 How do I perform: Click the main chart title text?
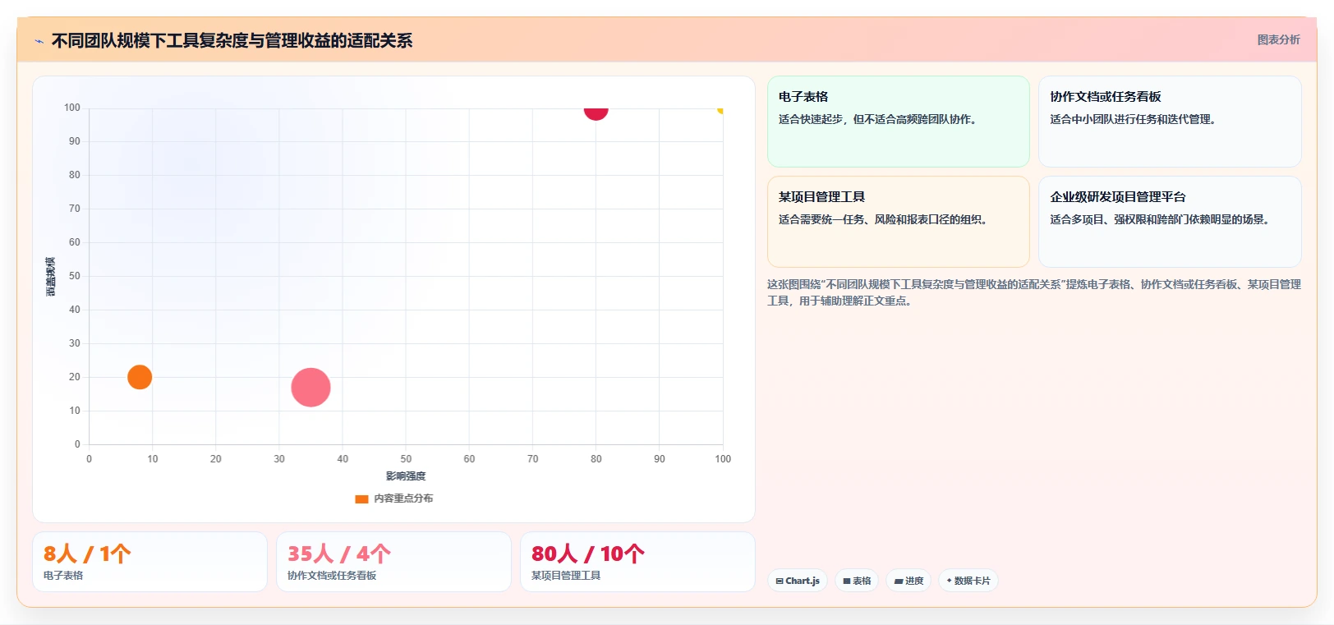[232, 40]
